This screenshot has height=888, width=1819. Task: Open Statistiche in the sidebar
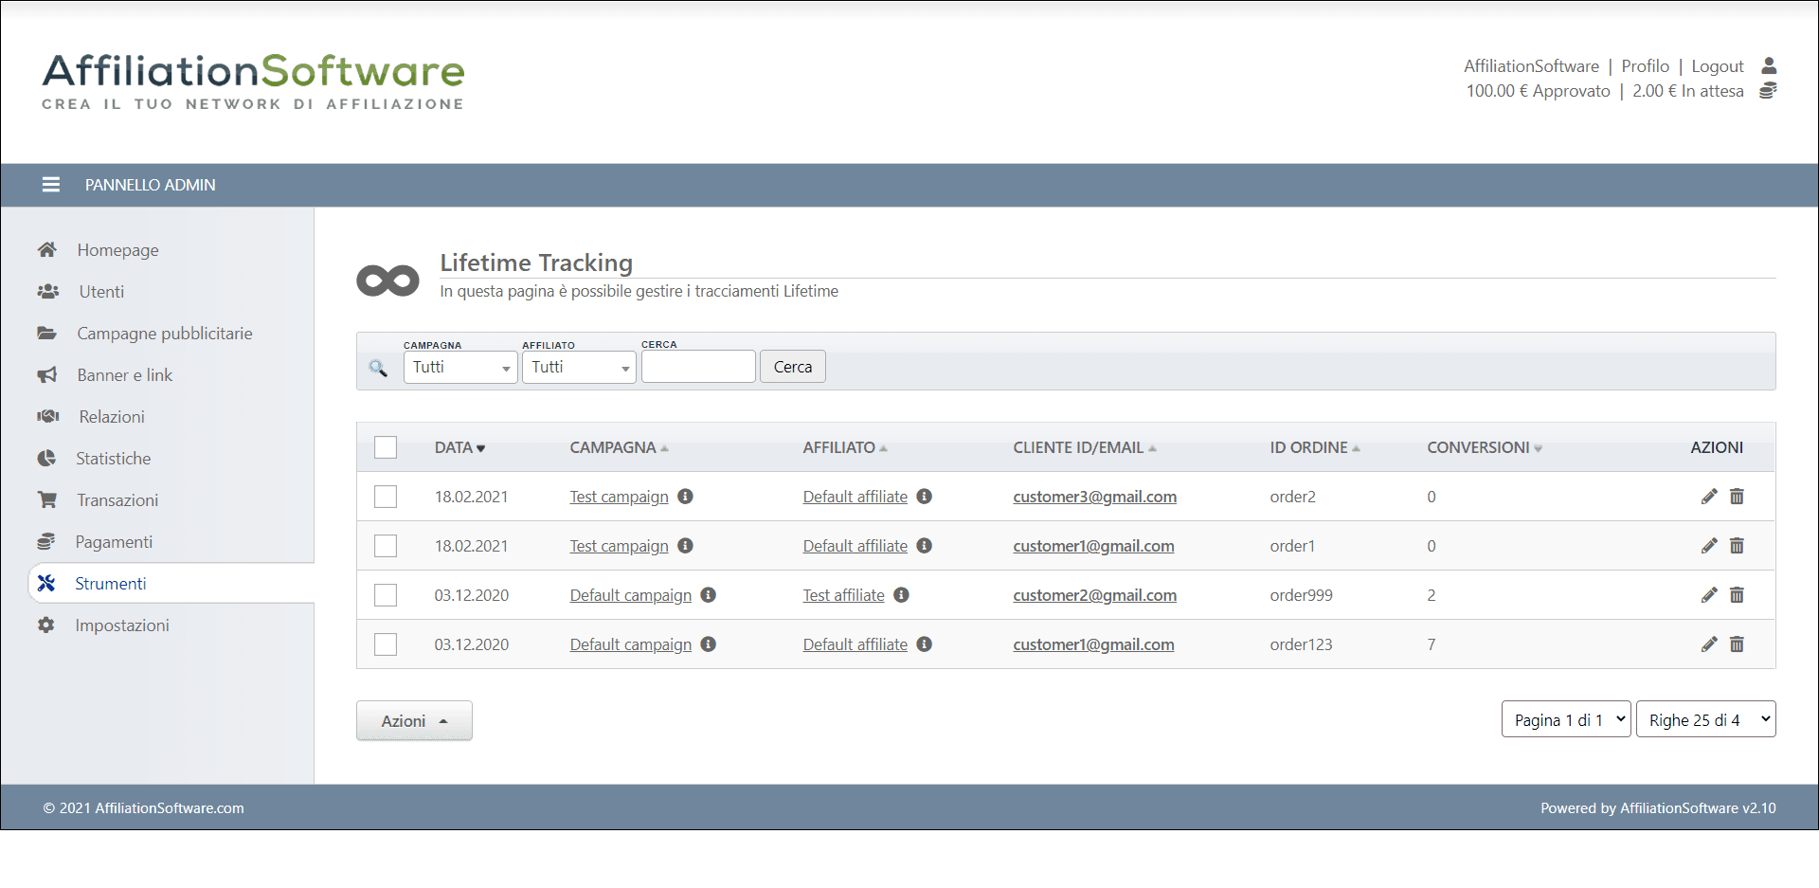[x=113, y=459]
